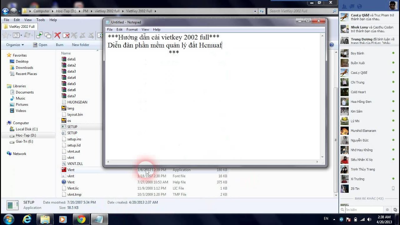Click the Windows Start orb
The height and width of the screenshot is (225, 400).
coord(8,219)
